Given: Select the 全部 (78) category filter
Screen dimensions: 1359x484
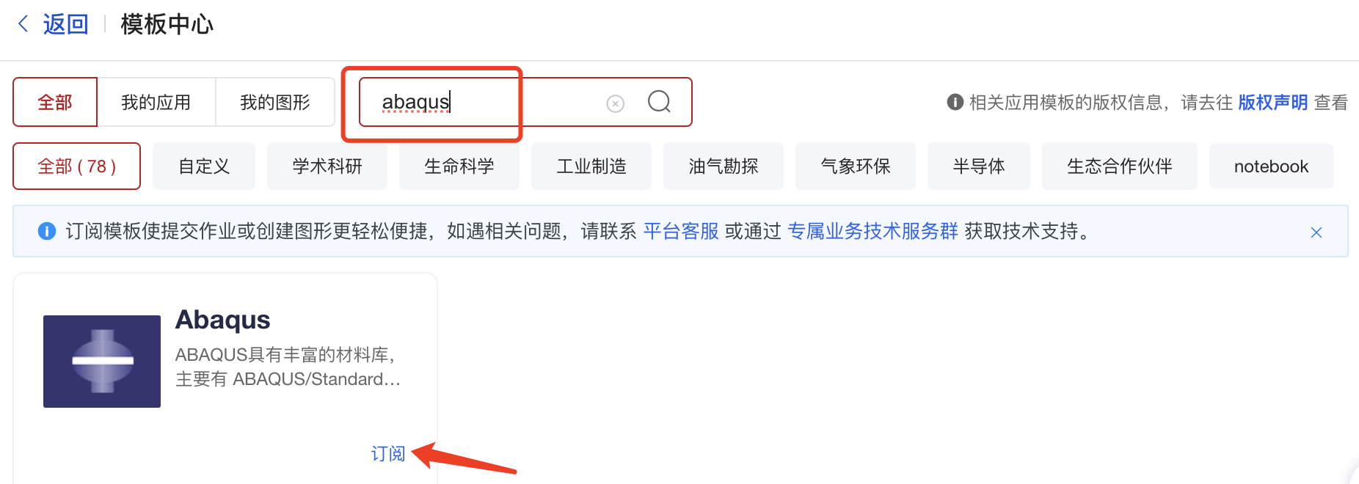Looking at the screenshot, I should coord(77,166).
